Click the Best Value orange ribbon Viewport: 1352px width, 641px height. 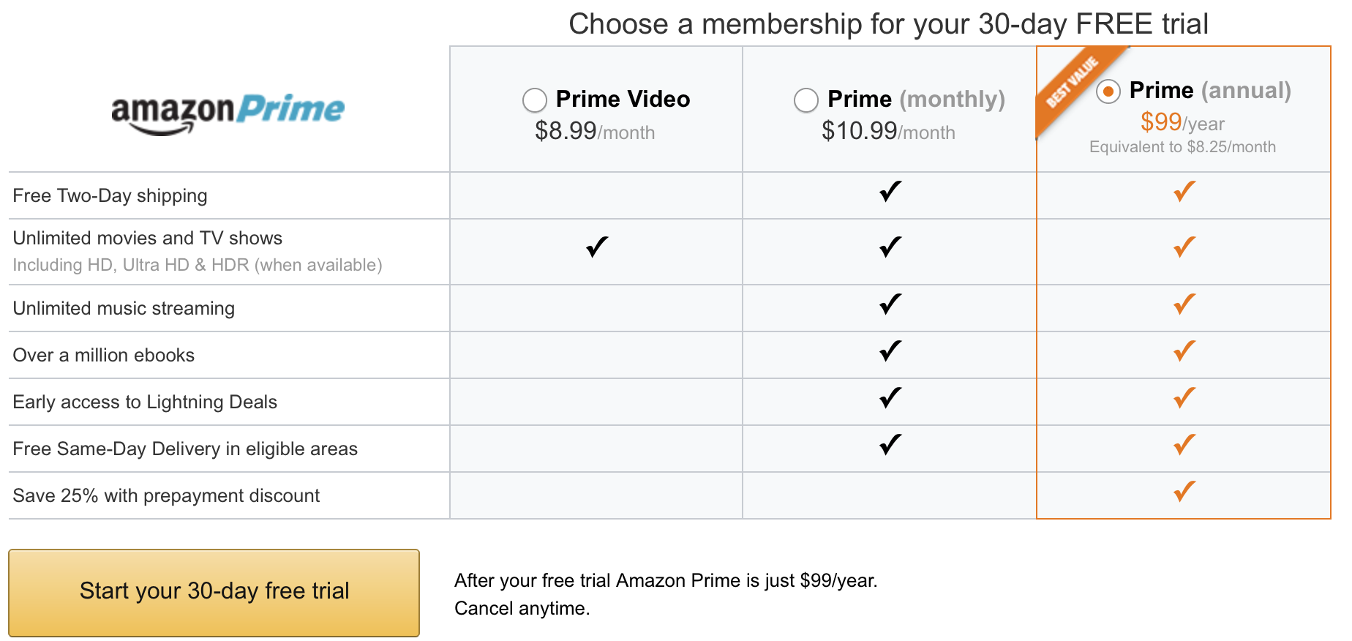(x=1075, y=87)
